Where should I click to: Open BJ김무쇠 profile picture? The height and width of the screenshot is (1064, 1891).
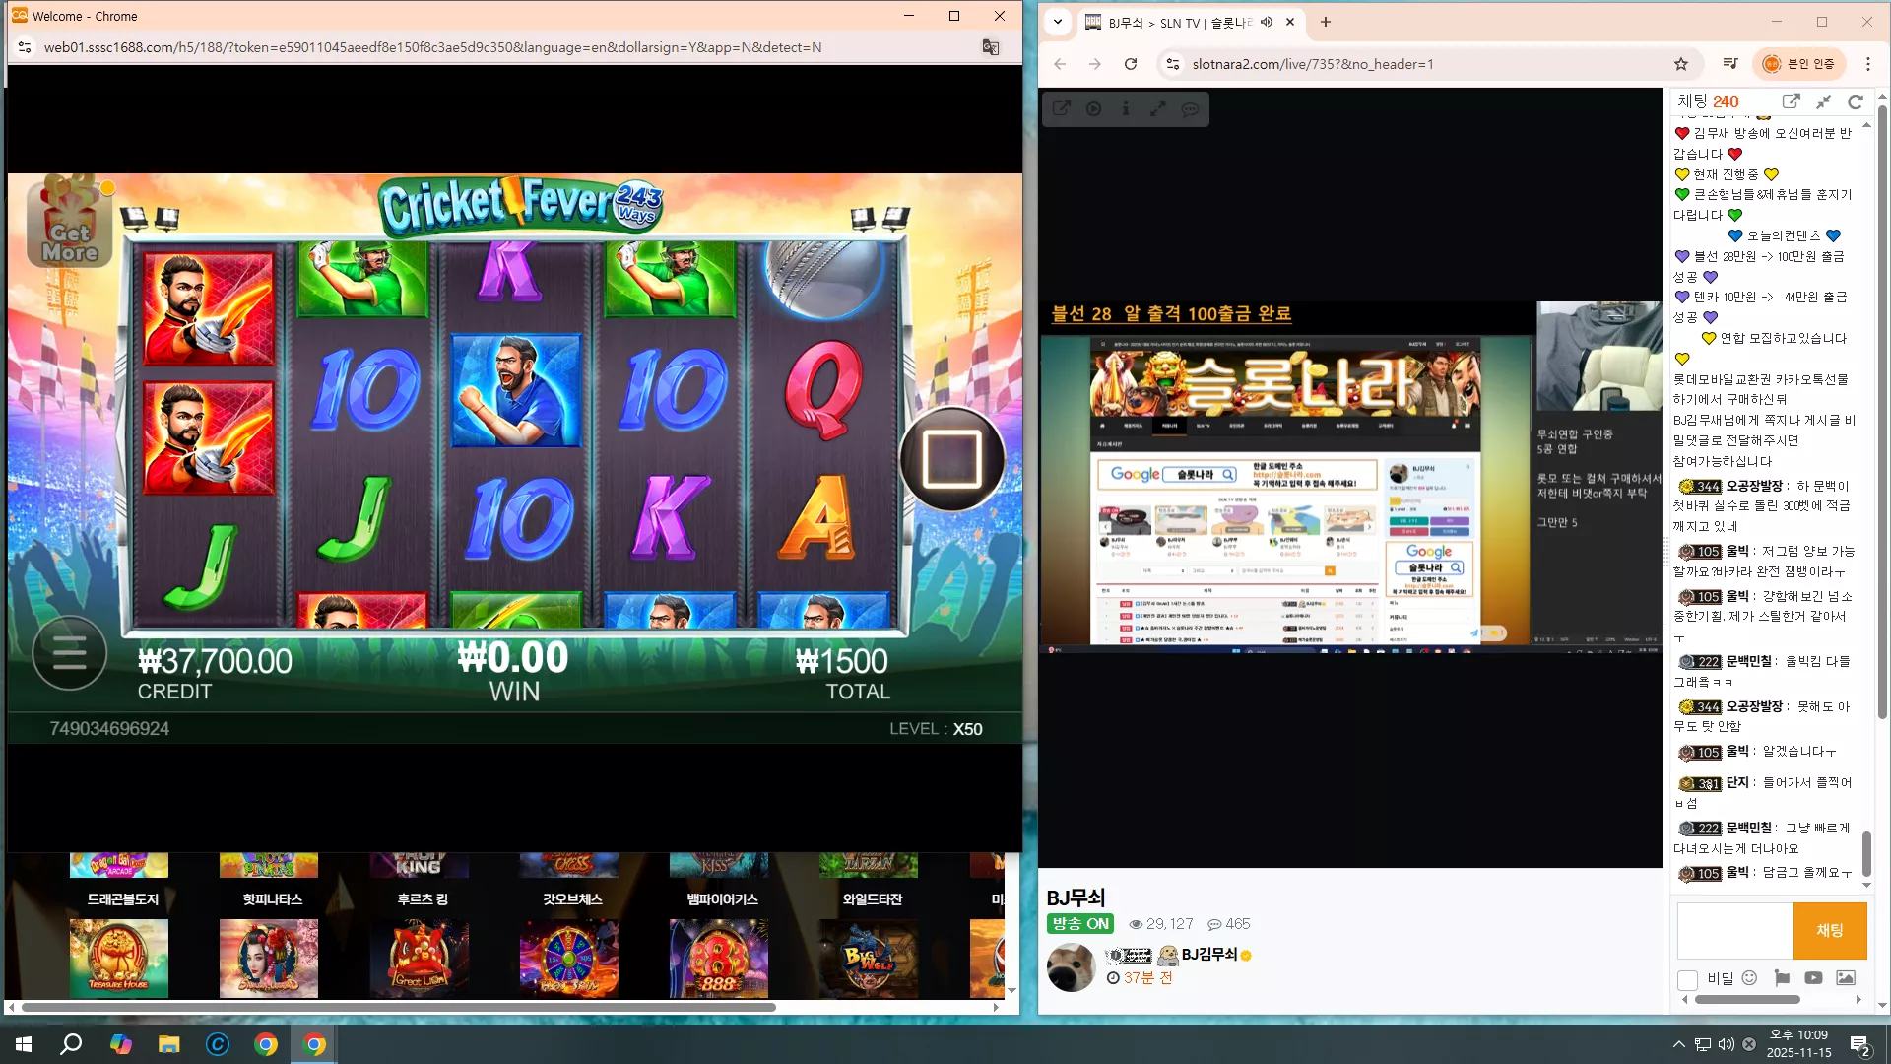(1071, 967)
